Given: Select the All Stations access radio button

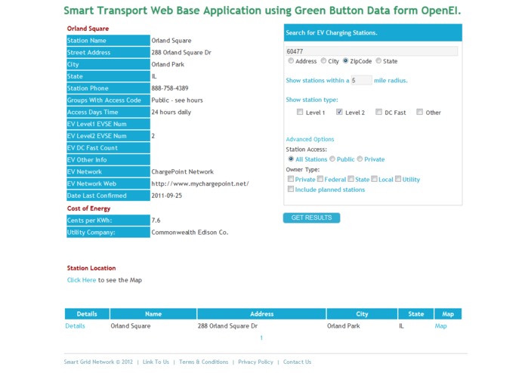Looking at the screenshot, I should pos(291,159).
